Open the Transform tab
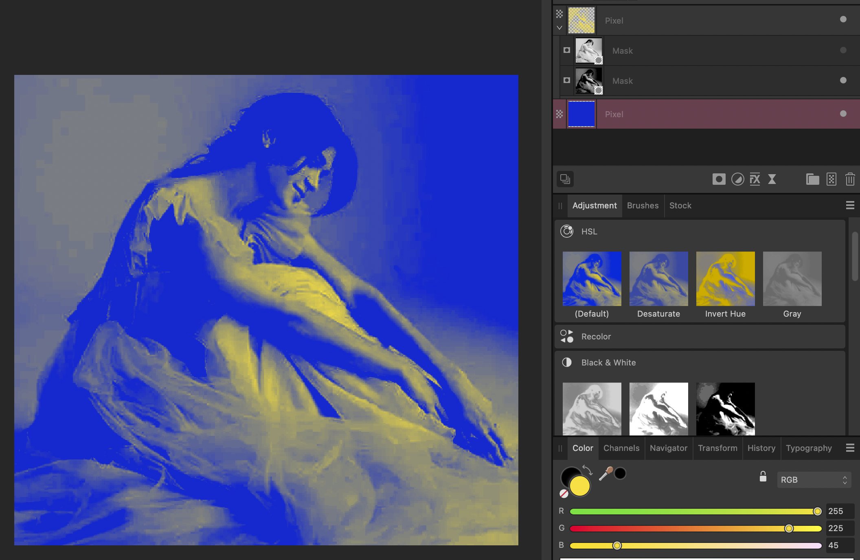860x560 pixels. coord(717,448)
